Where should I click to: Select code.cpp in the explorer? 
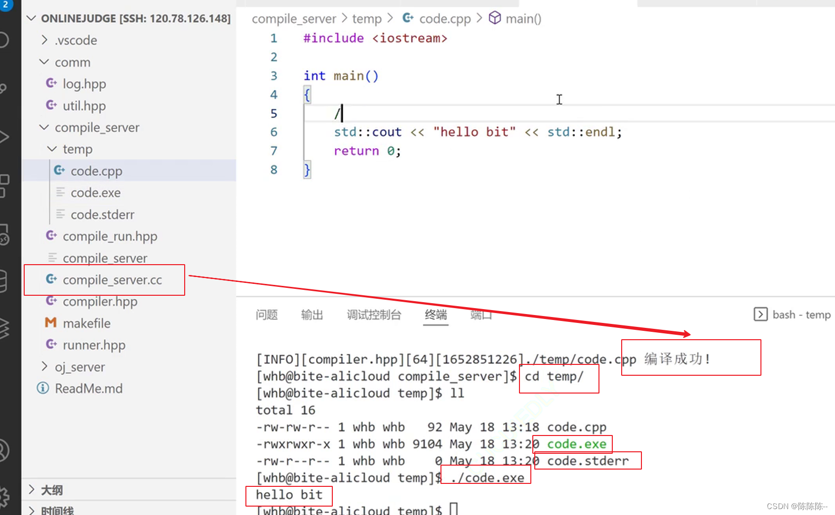(96, 171)
